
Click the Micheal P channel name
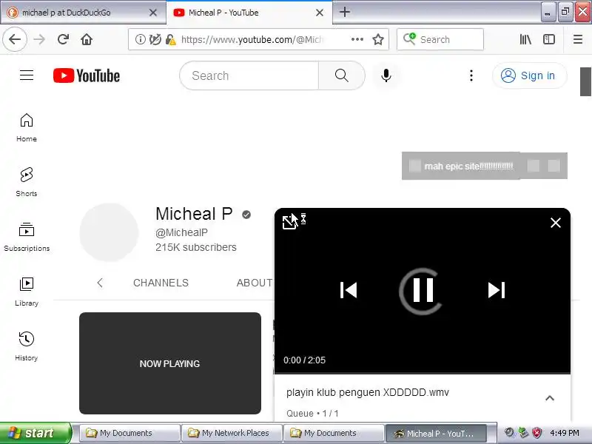tap(194, 214)
